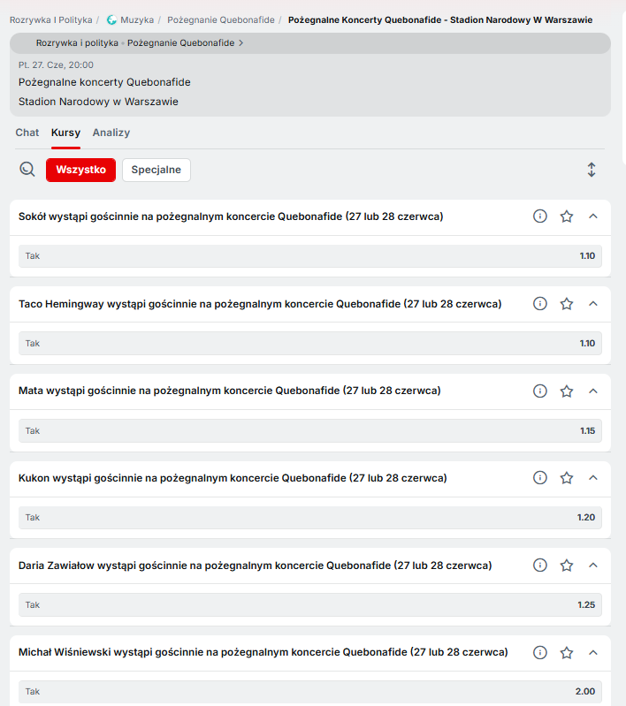Collapse the Daria Zawiałow market section
626x706 pixels.
[593, 566]
